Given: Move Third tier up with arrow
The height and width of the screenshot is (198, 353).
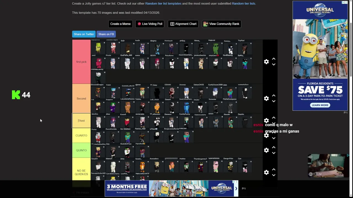Looking at the screenshot, I should (x=274, y=118).
